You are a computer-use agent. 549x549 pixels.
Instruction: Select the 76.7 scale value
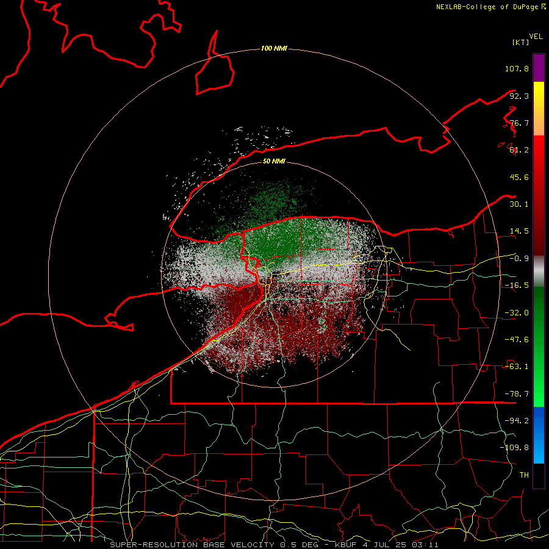[519, 123]
